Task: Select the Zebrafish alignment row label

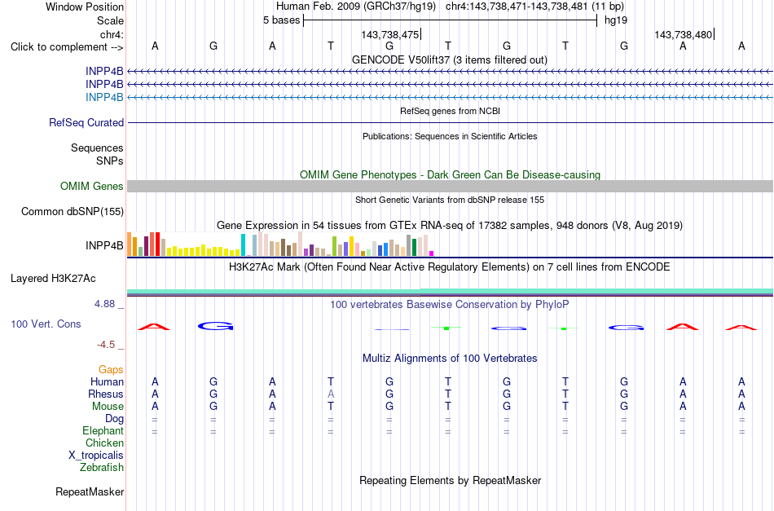Action: pos(102,467)
